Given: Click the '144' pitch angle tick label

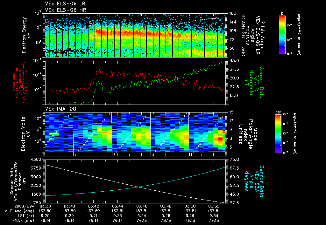Looking at the screenshot, I should coord(232,22).
